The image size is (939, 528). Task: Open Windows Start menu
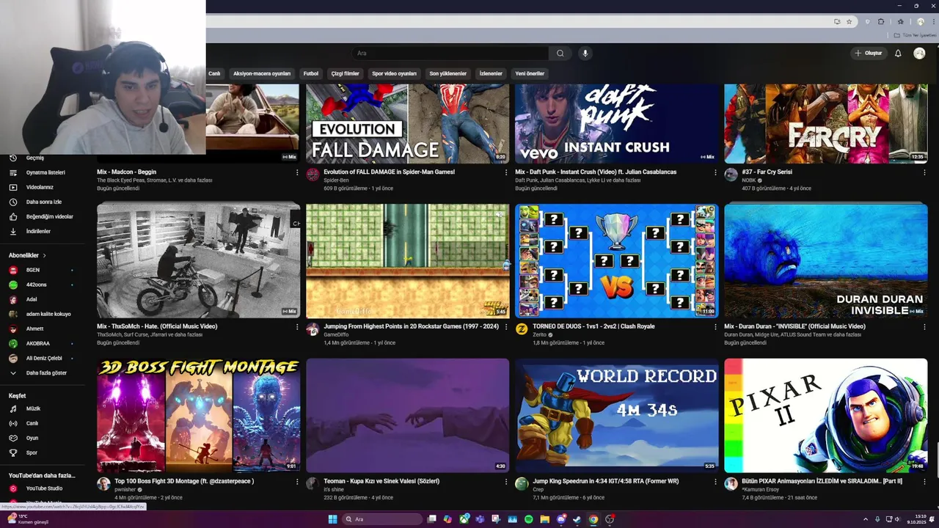pyautogui.click(x=332, y=519)
